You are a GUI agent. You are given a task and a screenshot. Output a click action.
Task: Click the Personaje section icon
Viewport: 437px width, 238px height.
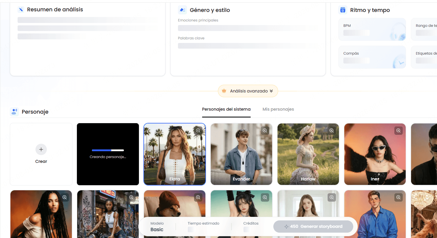[14, 112]
